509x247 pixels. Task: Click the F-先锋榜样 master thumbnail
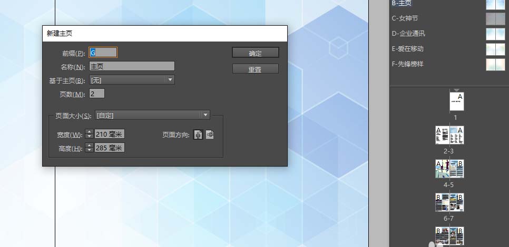[495, 65]
